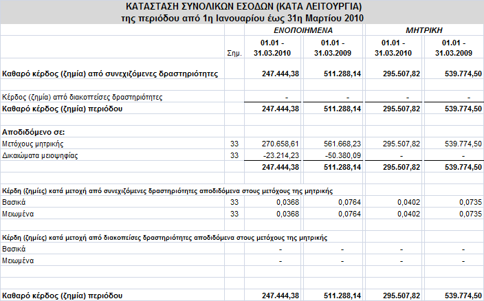
Task: Select the Σημ. column header
Action: 234,54
